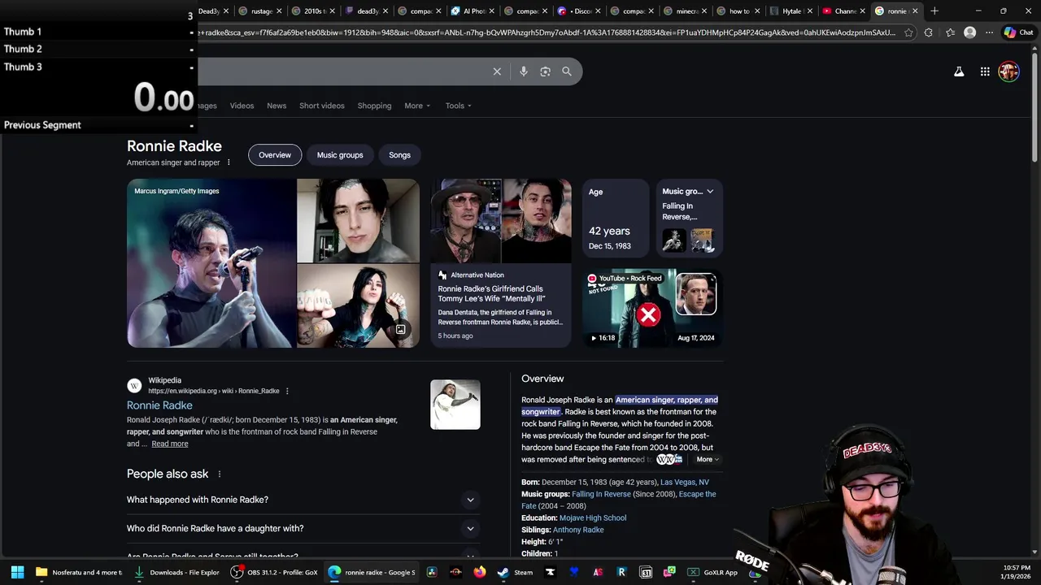Screen dimensions: 1041x585
Task: Start voice search with the microphone icon
Action: (x=524, y=71)
